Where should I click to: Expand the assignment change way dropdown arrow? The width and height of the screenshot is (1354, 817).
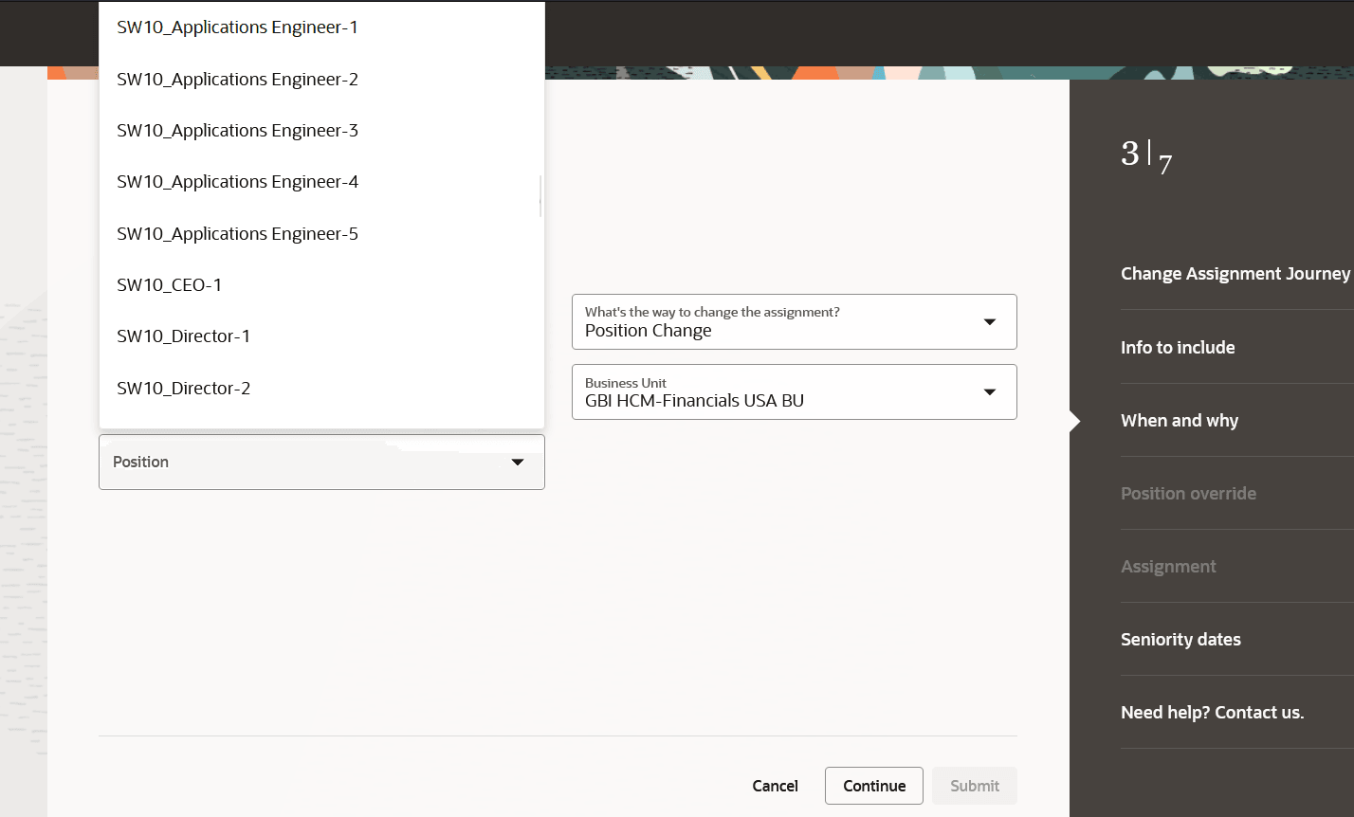[990, 321]
